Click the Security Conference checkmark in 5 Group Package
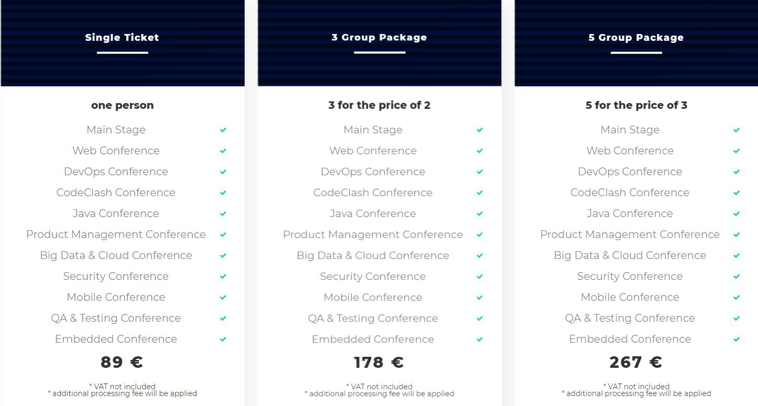 [737, 276]
